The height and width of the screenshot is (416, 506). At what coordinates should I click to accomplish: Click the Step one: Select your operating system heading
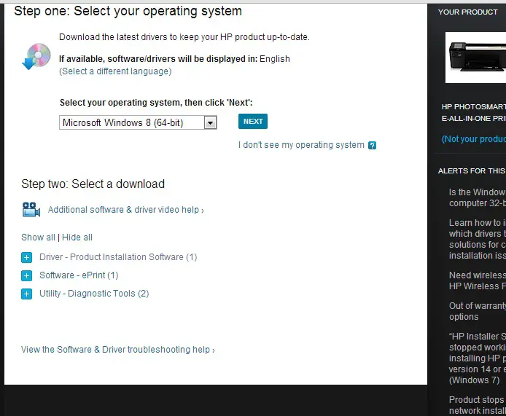(x=128, y=11)
